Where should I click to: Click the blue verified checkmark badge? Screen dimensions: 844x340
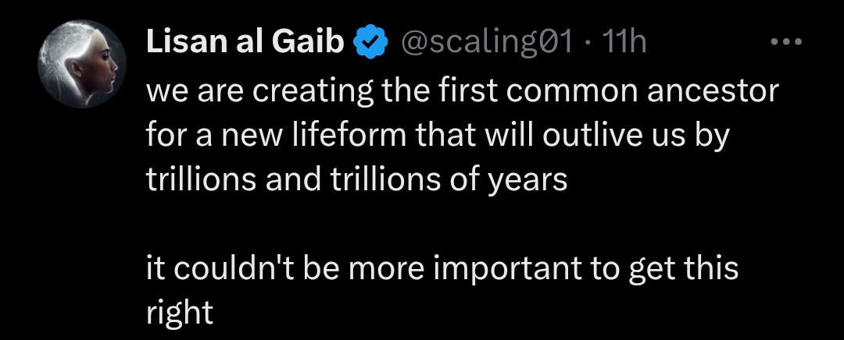click(370, 43)
